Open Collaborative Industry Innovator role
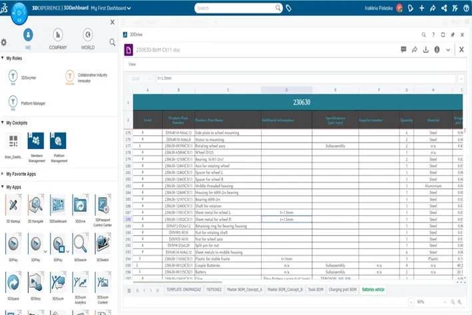This screenshot has height=315, width=472. (x=69, y=76)
